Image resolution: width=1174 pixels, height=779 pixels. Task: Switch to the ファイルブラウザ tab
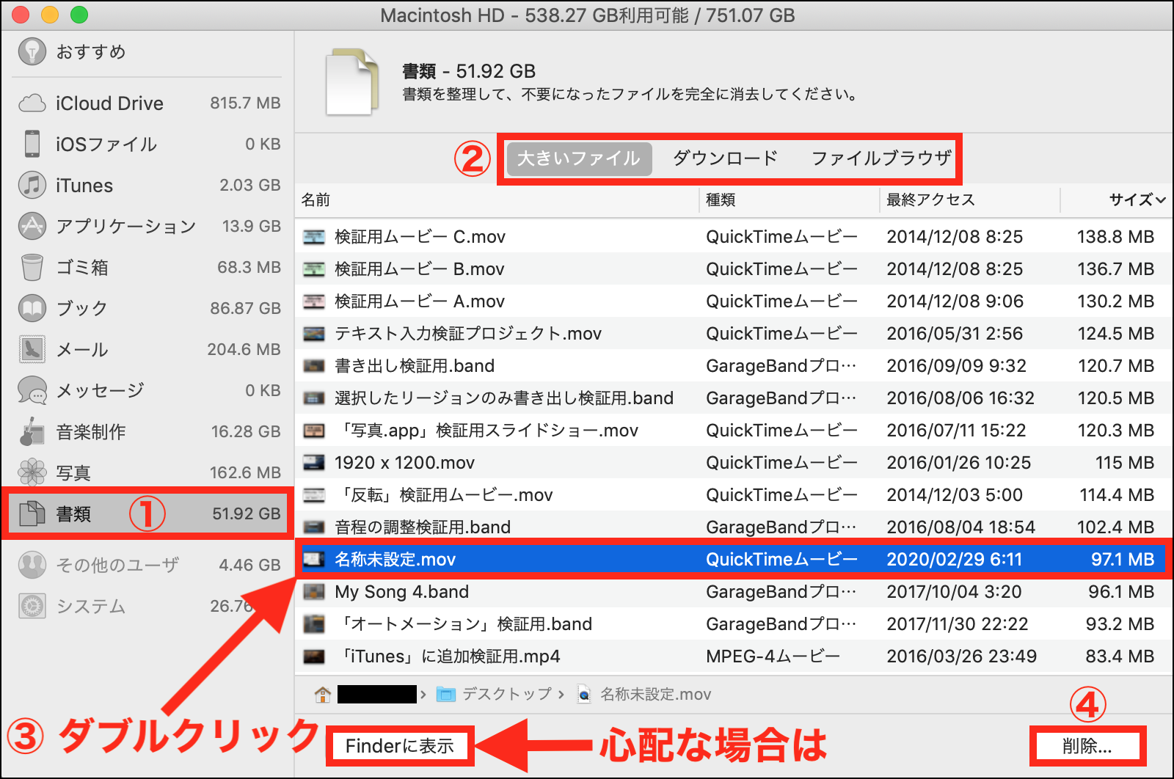coord(881,158)
